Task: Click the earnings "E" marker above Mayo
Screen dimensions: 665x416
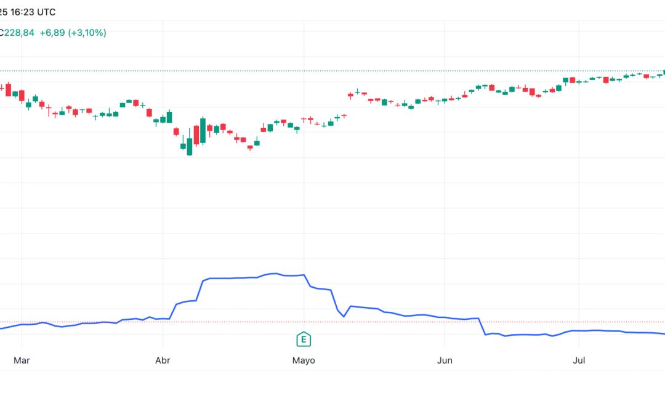Action: tap(303, 340)
